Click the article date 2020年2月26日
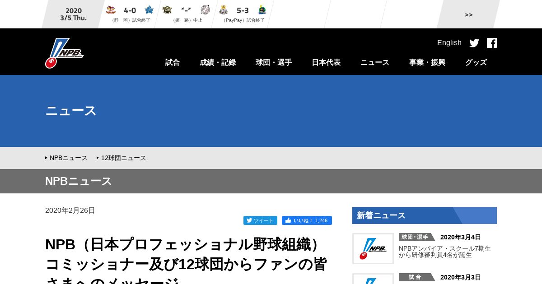 click(70, 211)
